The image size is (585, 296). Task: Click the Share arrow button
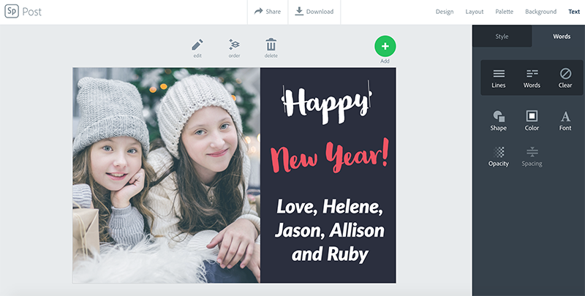(x=268, y=12)
